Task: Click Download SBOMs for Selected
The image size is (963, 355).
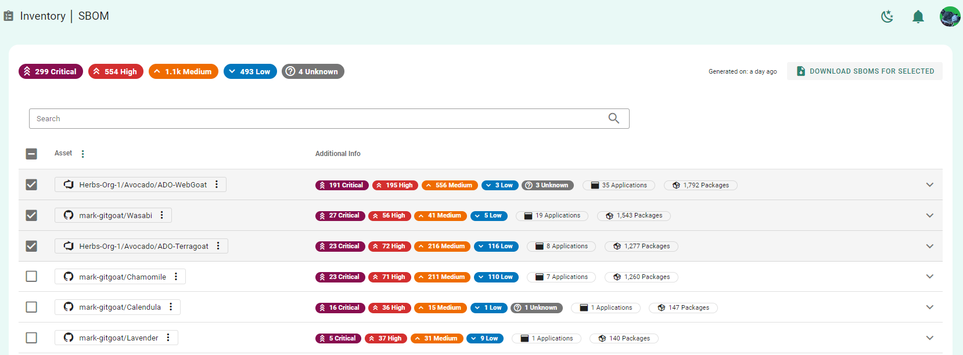Action: click(x=864, y=71)
